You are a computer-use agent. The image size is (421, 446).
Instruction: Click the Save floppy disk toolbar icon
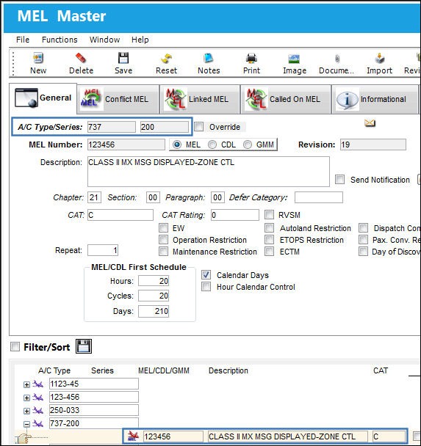click(123, 58)
